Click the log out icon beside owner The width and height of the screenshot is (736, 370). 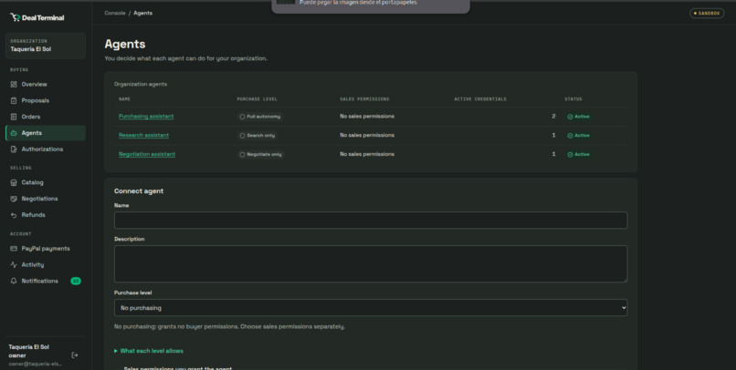point(74,355)
